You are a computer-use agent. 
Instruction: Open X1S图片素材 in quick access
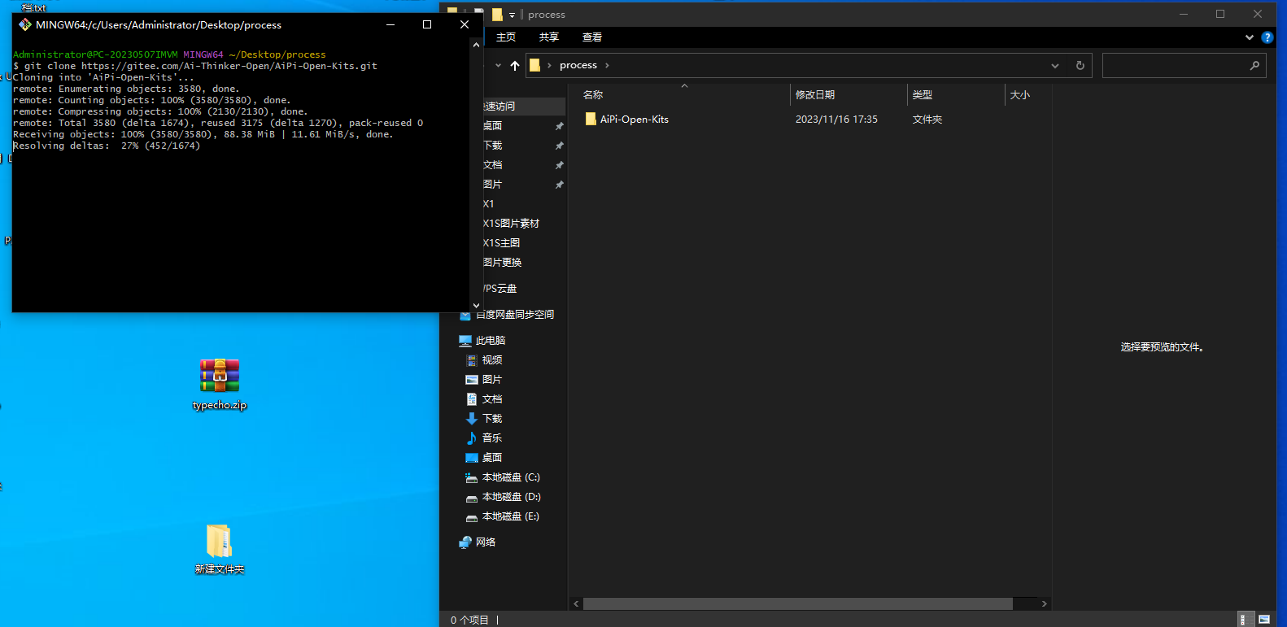(x=511, y=224)
